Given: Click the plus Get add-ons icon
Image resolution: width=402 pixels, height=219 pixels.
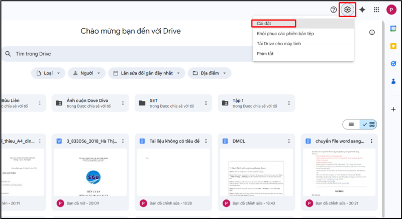Looking at the screenshot, I should (393, 110).
